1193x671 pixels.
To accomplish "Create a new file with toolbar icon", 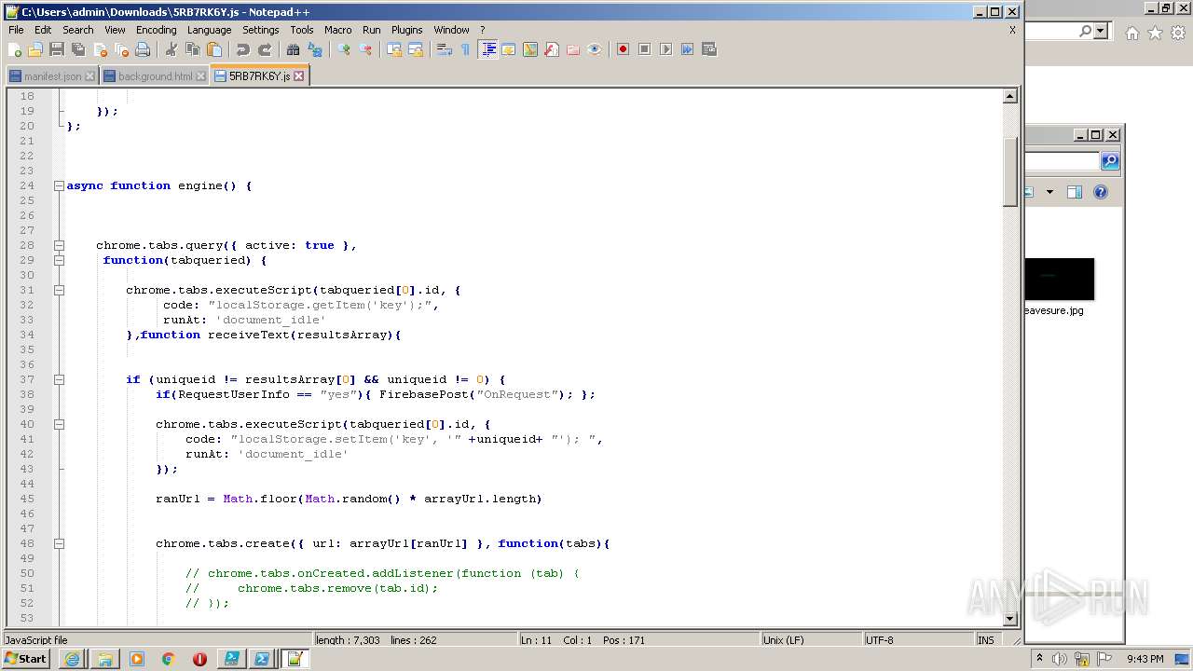I will (x=15, y=49).
